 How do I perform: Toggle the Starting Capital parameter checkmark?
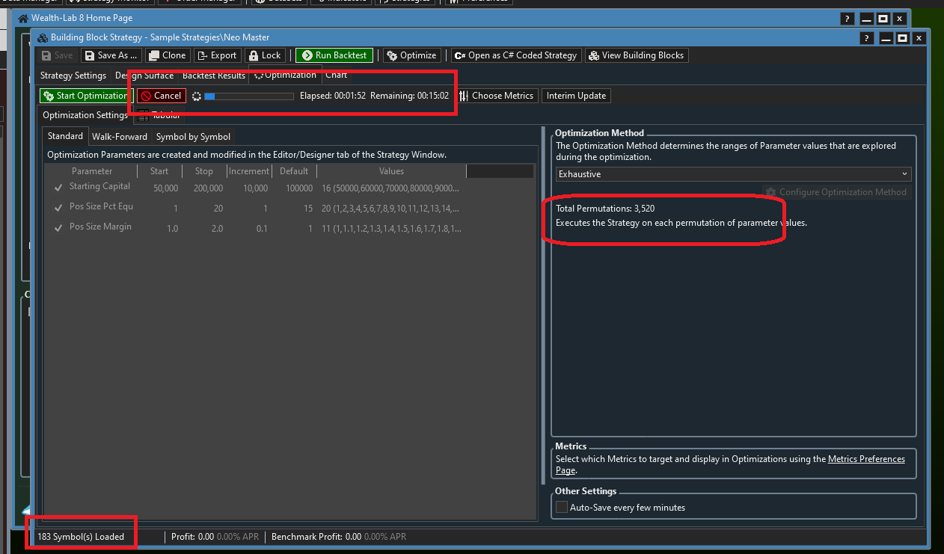point(58,187)
